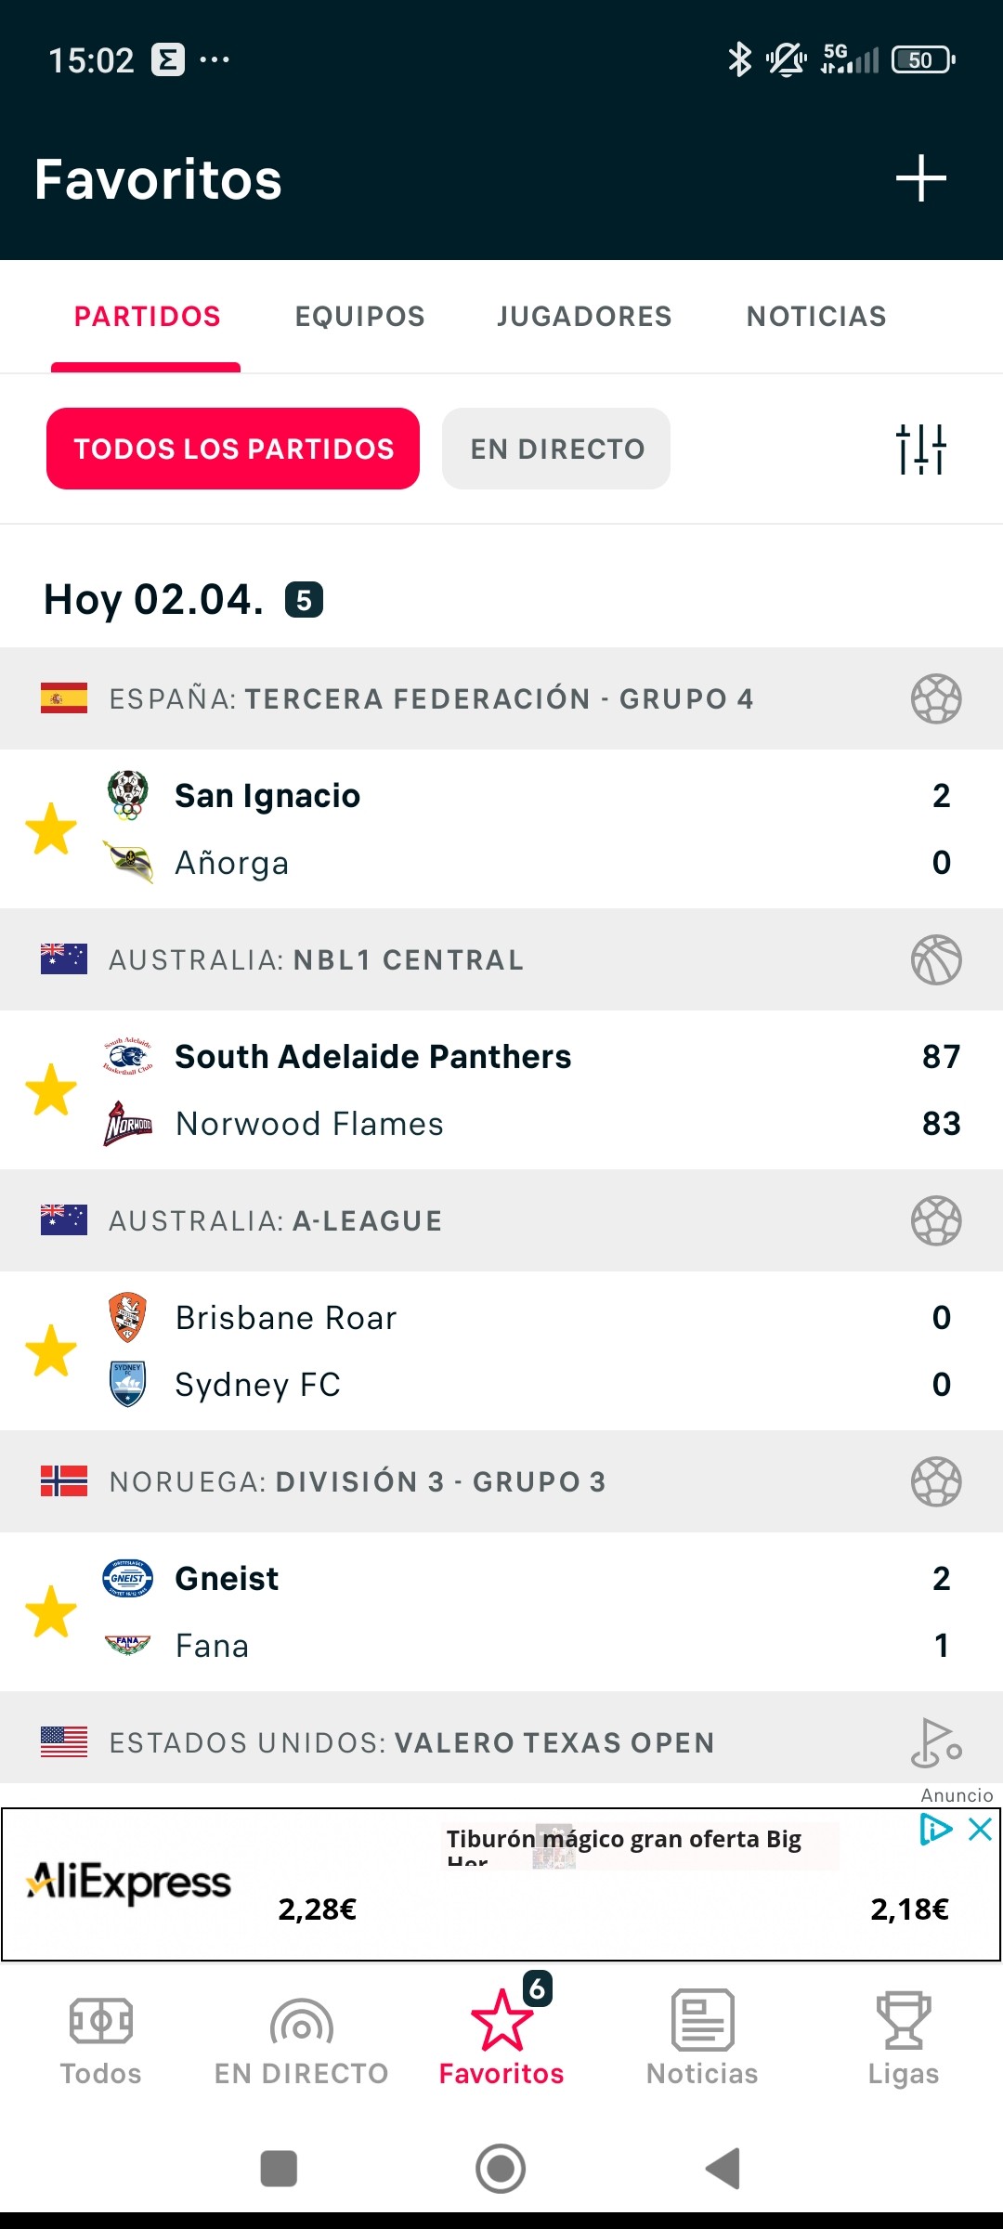Switch to the JUGADORES tab

coord(584,317)
